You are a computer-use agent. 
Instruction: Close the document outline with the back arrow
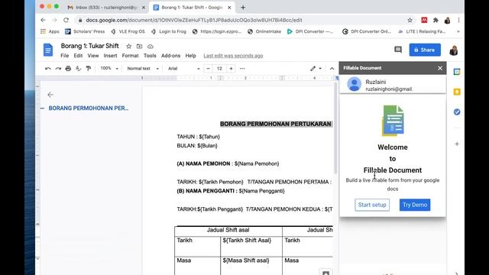pyautogui.click(x=50, y=95)
